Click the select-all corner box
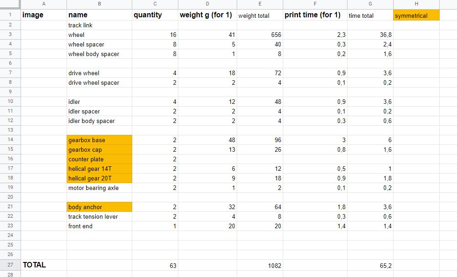This screenshot has height=277, width=457. tap(10, 4)
